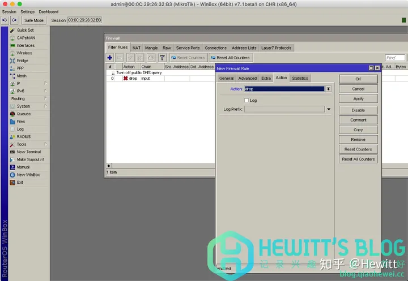Image resolution: width=408 pixels, height=281 pixels.
Task: Click Cancel in New Firewall Rule
Action: (358, 89)
